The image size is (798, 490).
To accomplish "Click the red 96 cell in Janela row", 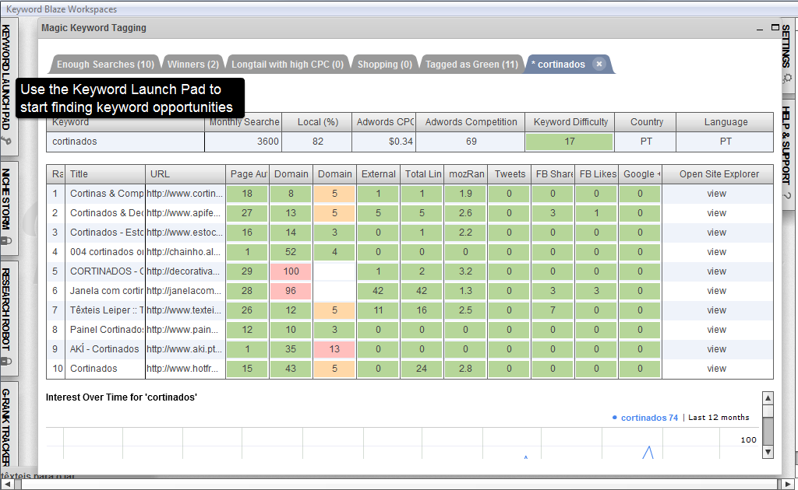I will click(x=291, y=291).
